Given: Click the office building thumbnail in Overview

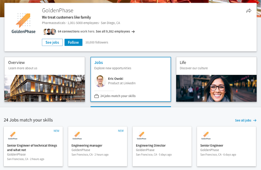Looking at the screenshot, I should [45, 88].
